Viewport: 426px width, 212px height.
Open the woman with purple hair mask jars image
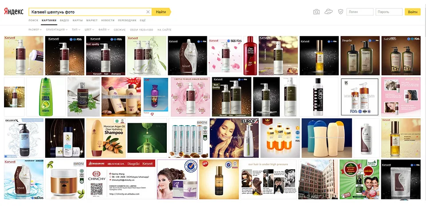click(177, 180)
